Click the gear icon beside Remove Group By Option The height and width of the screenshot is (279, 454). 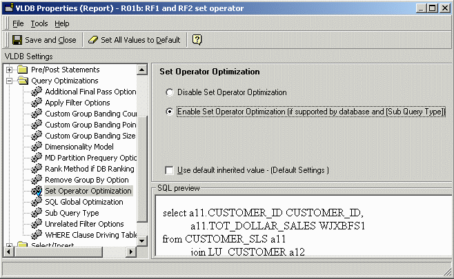coord(37,180)
